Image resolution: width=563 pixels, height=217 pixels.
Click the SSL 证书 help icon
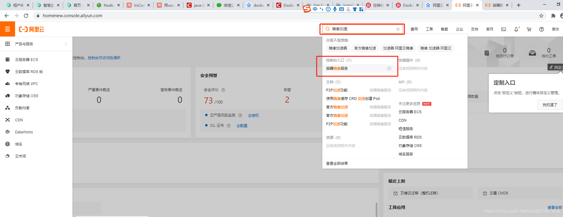(x=229, y=126)
